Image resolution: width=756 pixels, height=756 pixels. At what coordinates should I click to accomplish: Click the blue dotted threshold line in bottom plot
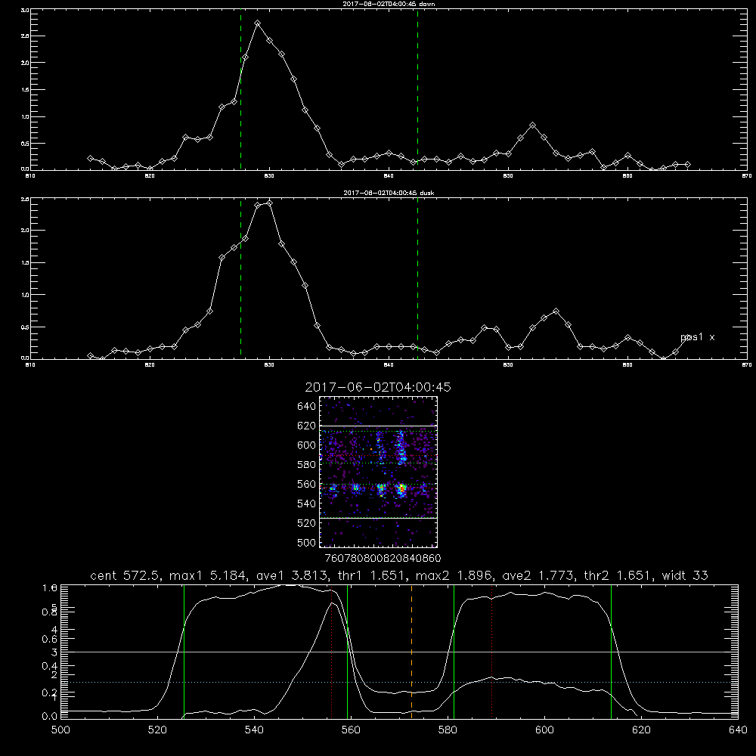(x=399, y=682)
